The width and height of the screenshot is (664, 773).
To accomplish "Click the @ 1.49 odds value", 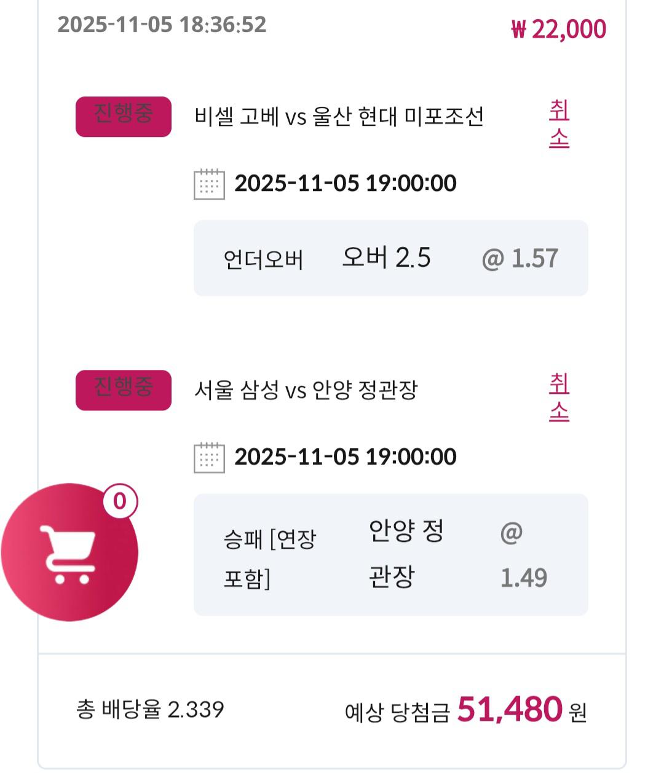I will [x=523, y=554].
